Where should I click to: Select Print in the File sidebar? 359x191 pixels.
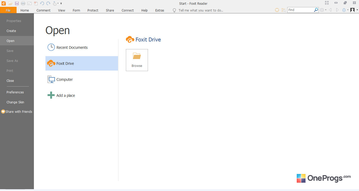coord(17,71)
